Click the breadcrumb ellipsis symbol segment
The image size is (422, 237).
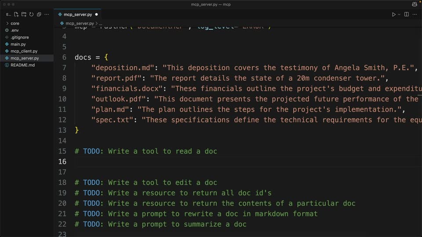point(101,23)
